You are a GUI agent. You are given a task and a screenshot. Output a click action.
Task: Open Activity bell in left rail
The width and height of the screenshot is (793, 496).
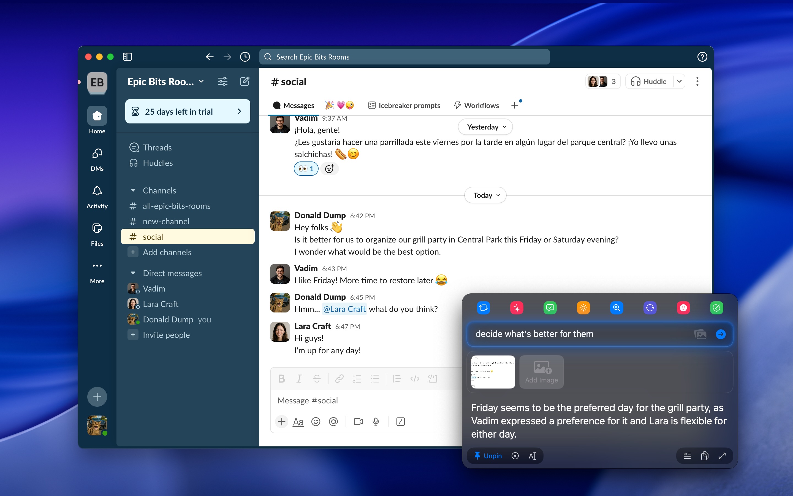click(x=97, y=197)
